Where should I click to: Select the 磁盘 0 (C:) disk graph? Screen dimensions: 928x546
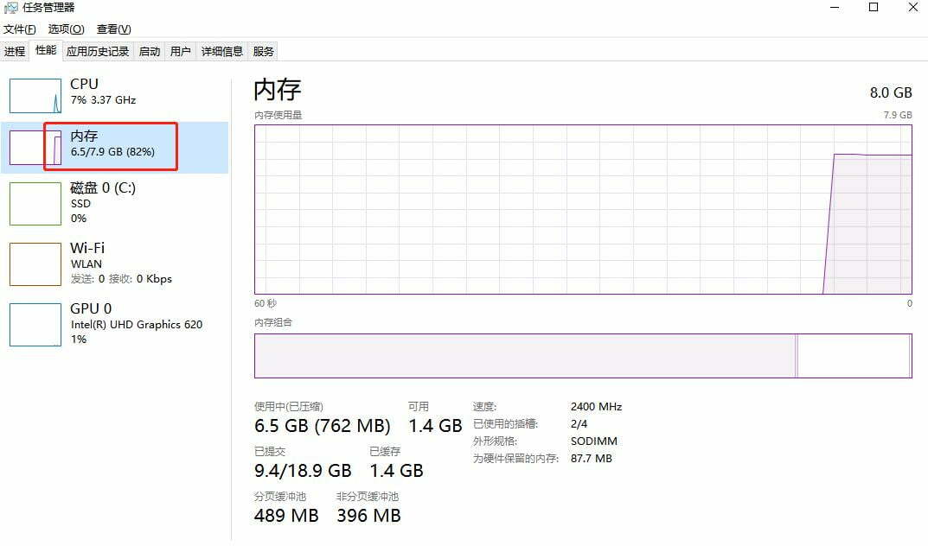point(35,204)
